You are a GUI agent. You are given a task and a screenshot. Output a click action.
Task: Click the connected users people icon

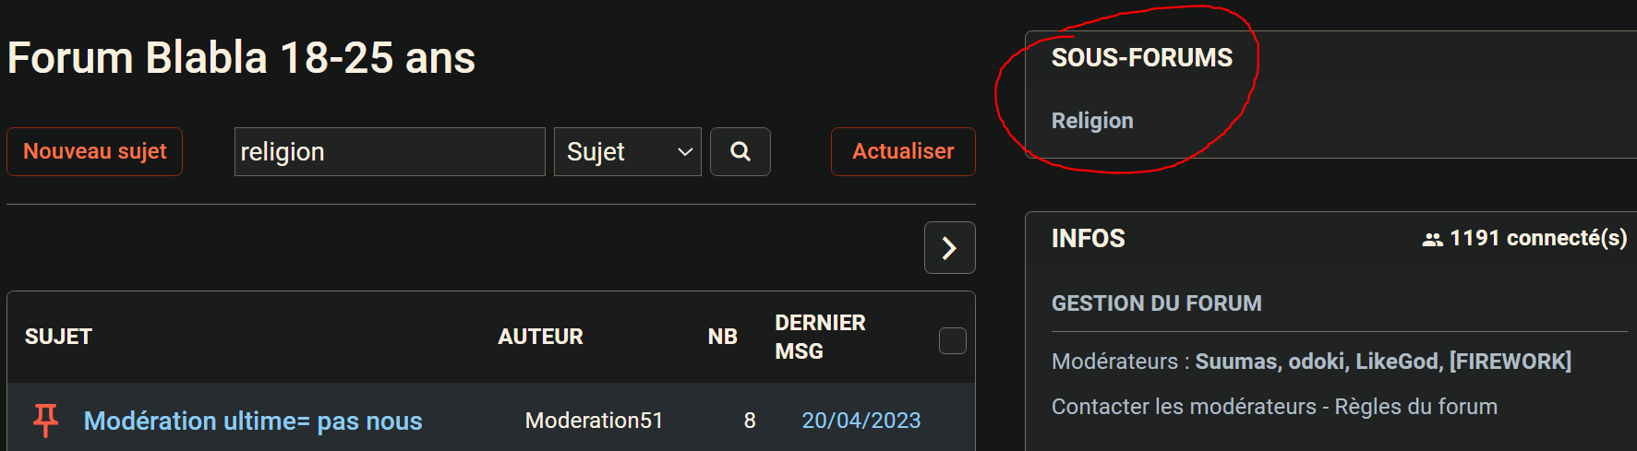(x=1432, y=239)
